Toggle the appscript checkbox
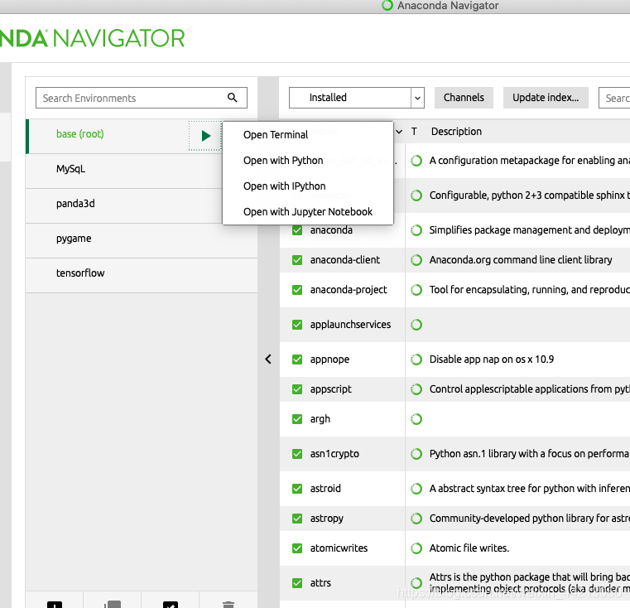This screenshot has width=630, height=608. (297, 389)
